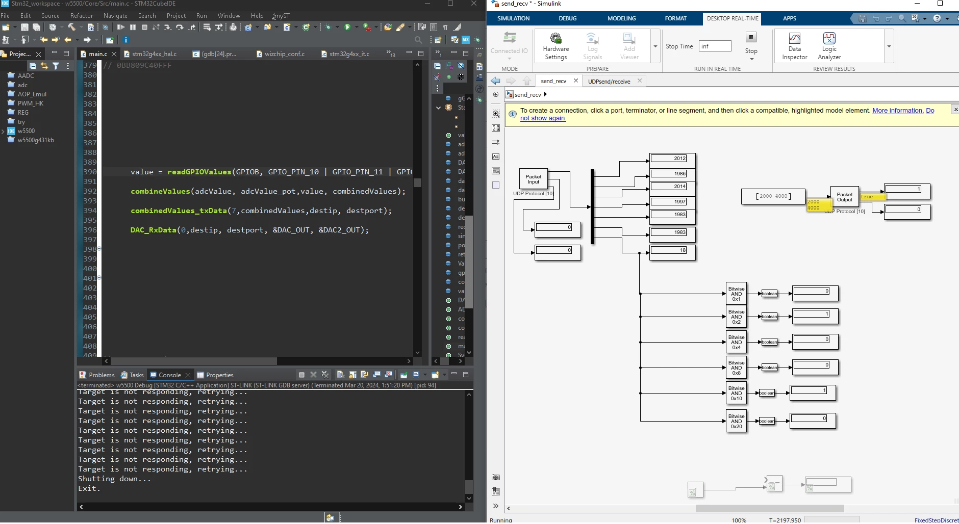Switch to the MODELING ribbon tab
This screenshot has height=524, width=959.
[x=621, y=18]
